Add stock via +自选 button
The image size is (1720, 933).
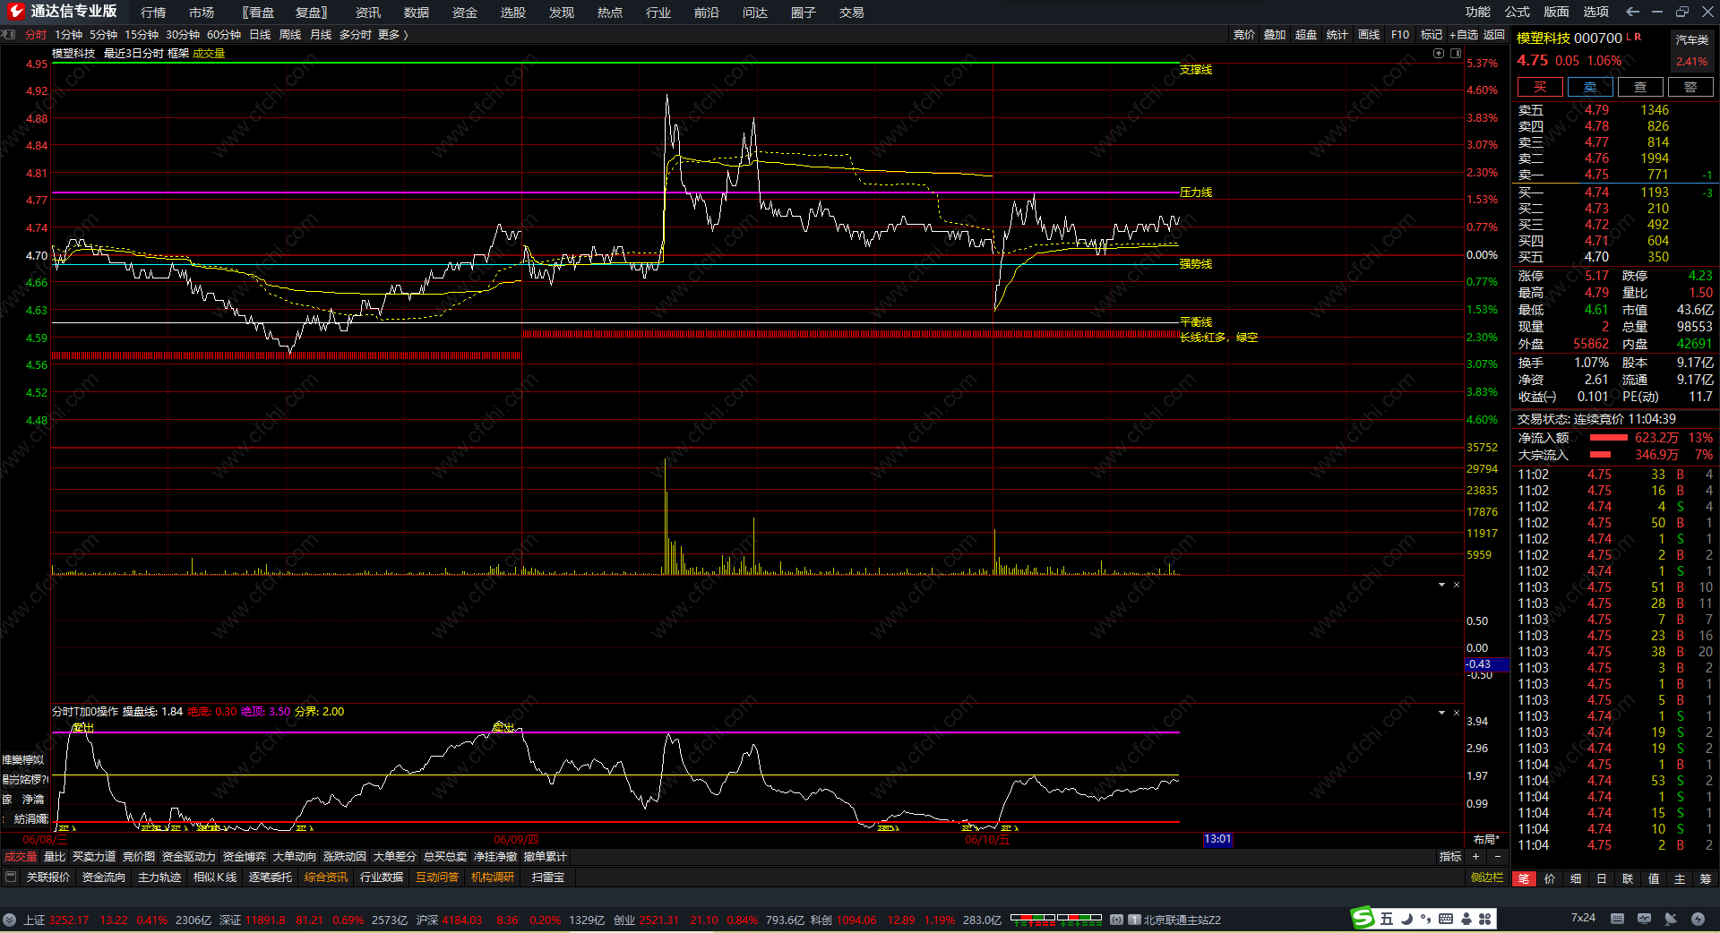point(1463,35)
